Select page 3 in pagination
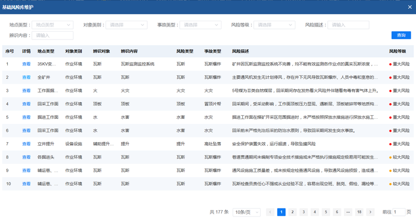 click(x=304, y=212)
